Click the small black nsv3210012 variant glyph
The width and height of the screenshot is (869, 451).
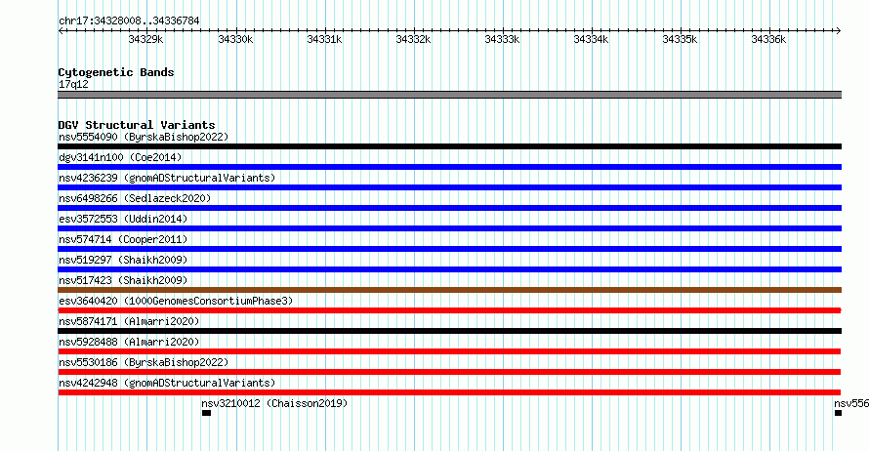(206, 413)
